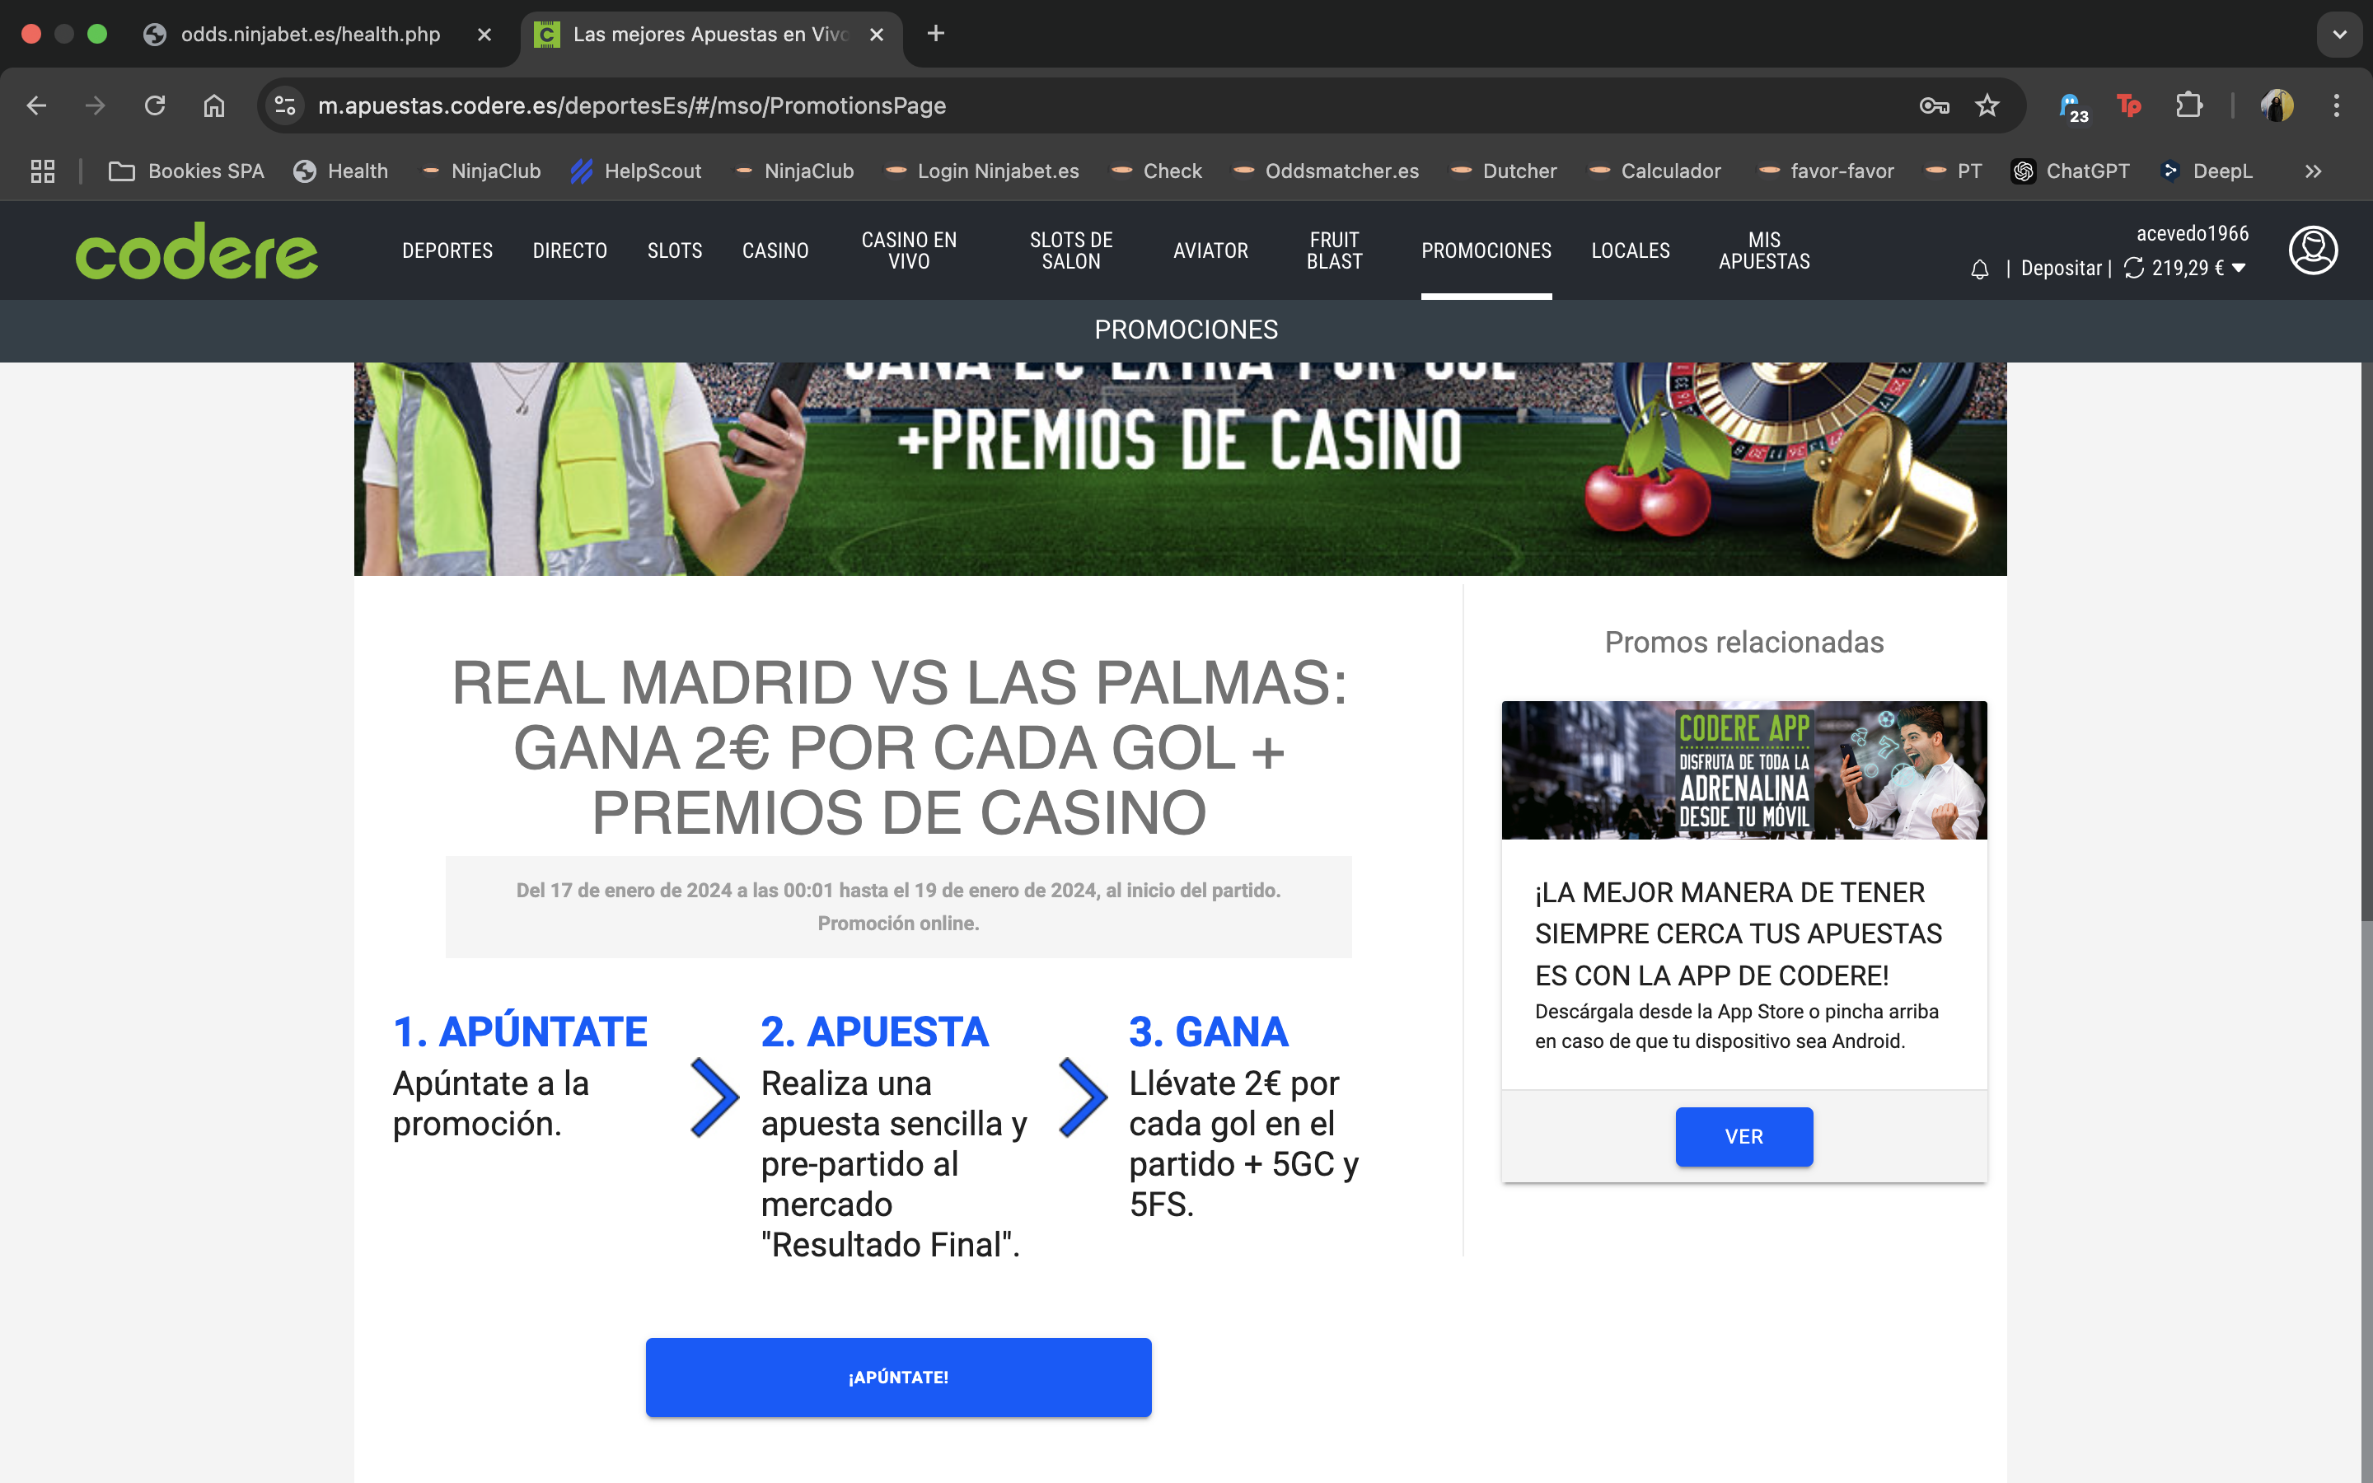Image resolution: width=2373 pixels, height=1483 pixels.
Task: Go to the DIRECTO section
Action: 569,251
